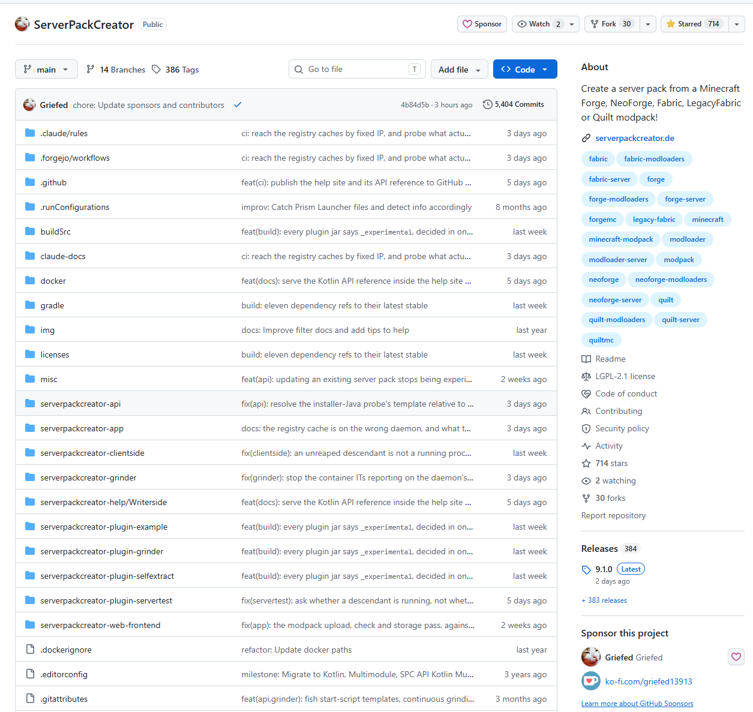Open the serverpackcreator-api folder
Image resolution: width=753 pixels, height=712 pixels.
(80, 404)
